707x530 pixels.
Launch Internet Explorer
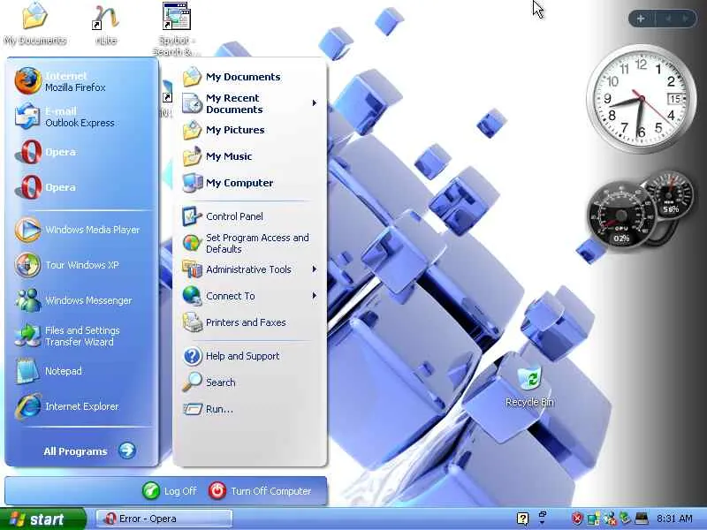[x=81, y=406]
